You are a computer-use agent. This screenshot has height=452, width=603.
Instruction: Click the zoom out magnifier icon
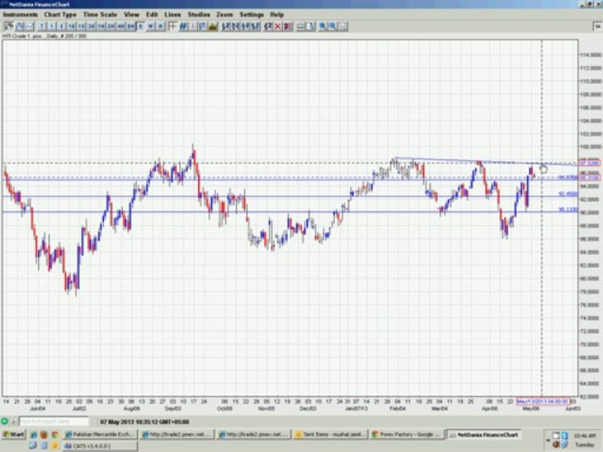click(x=333, y=26)
